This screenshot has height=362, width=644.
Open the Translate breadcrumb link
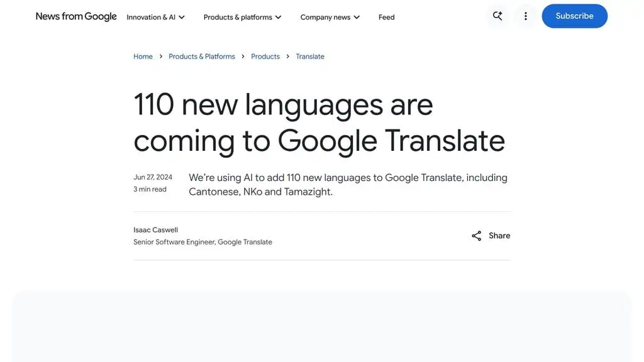click(310, 57)
